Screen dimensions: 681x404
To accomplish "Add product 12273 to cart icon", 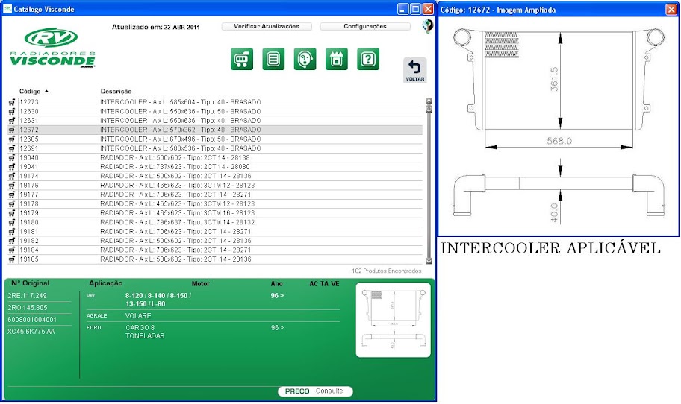I will (12, 102).
